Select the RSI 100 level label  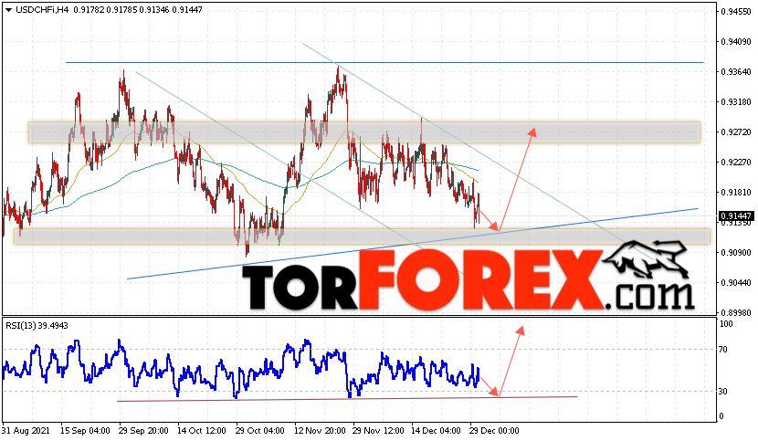click(727, 324)
